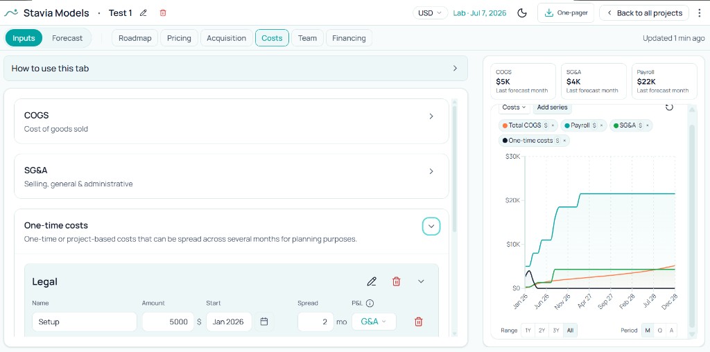Screen dimensions: 710x352
Task: Toggle dark mode moon icon
Action: (522, 13)
